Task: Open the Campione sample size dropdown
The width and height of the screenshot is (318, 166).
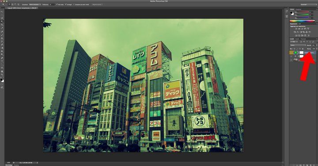Action: (x=35, y=4)
